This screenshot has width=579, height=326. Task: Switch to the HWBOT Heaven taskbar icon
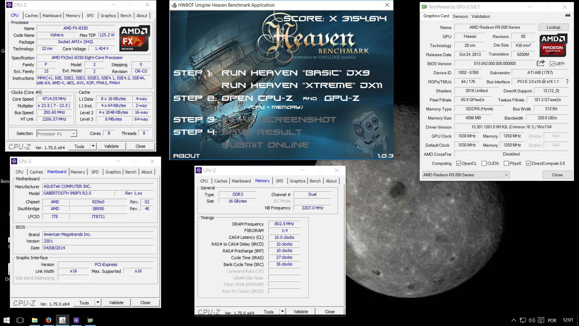click(62, 320)
